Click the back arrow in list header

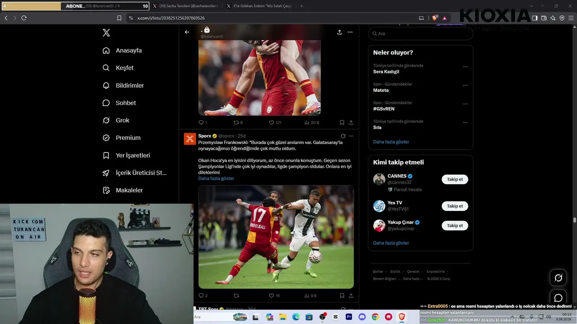(x=187, y=32)
